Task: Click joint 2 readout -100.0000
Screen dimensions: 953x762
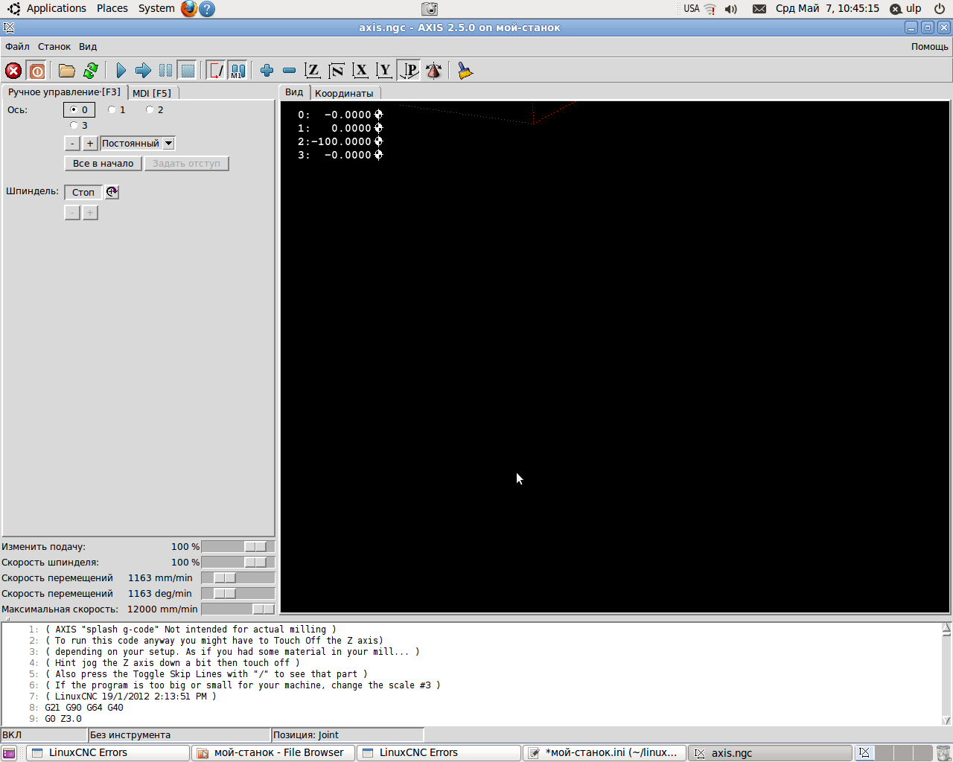Action: 340,141
